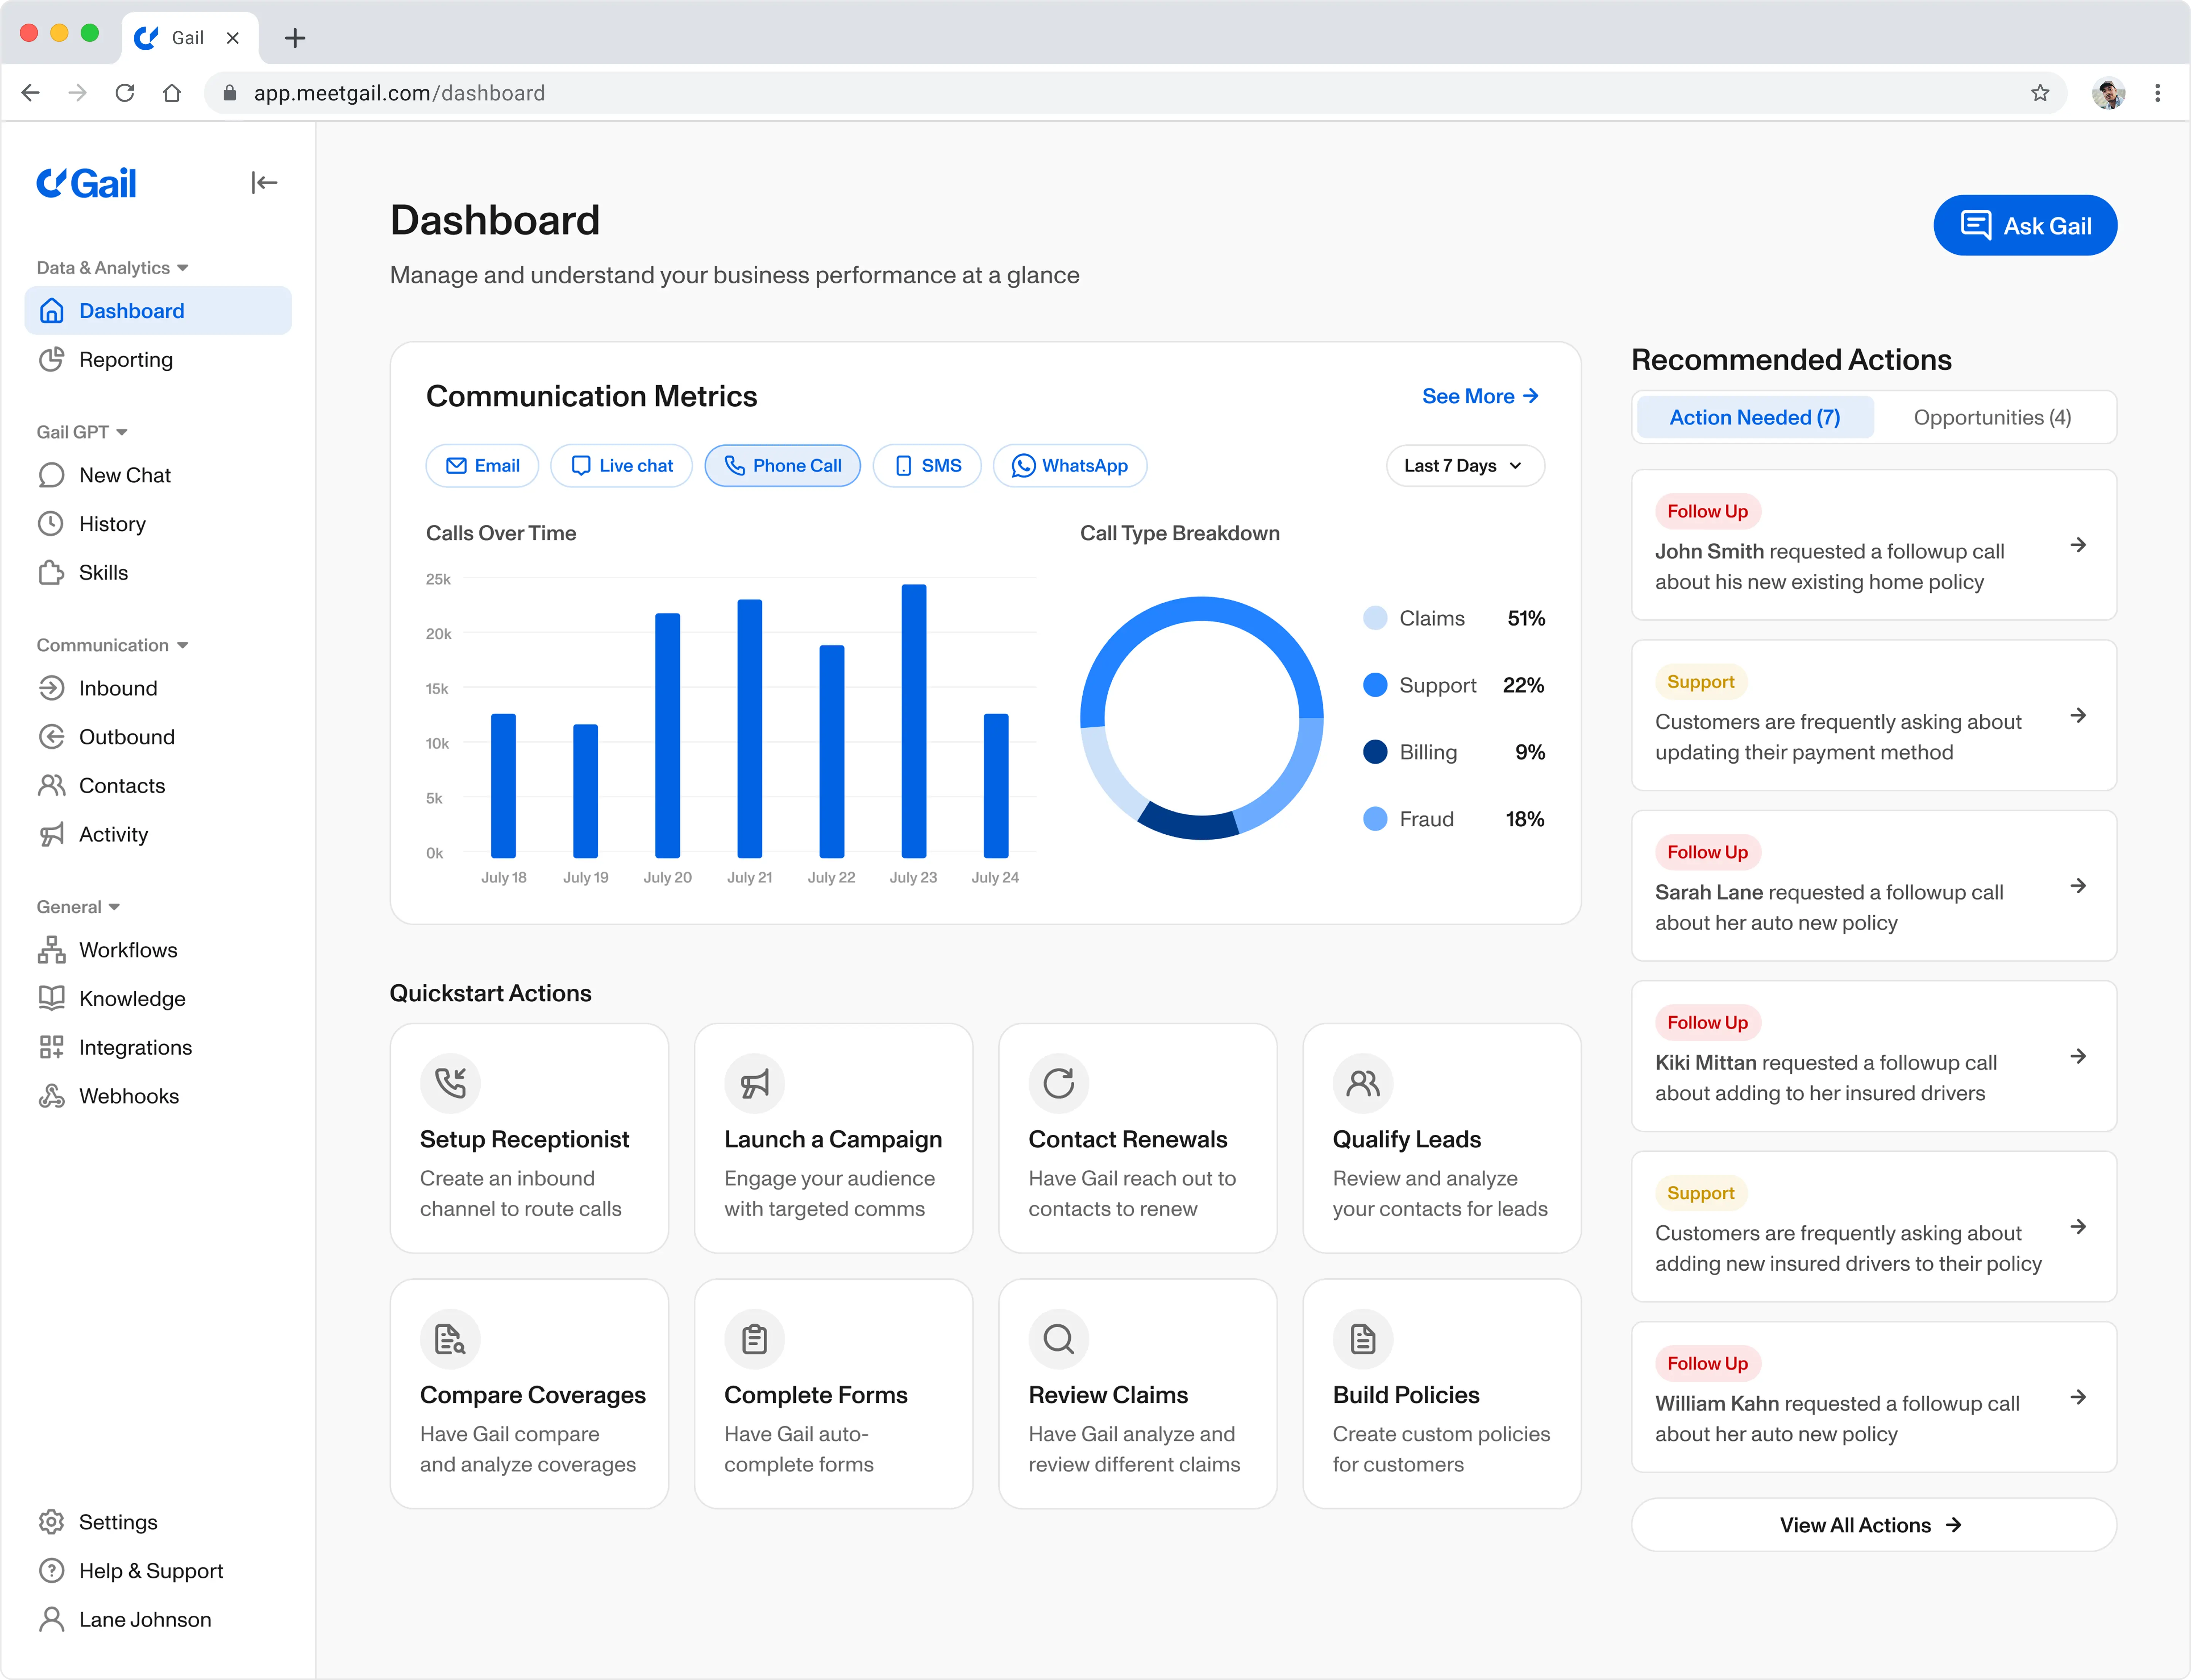Click the Launch a Campaign megaphone icon
This screenshot has width=2191, height=1680.
point(755,1083)
